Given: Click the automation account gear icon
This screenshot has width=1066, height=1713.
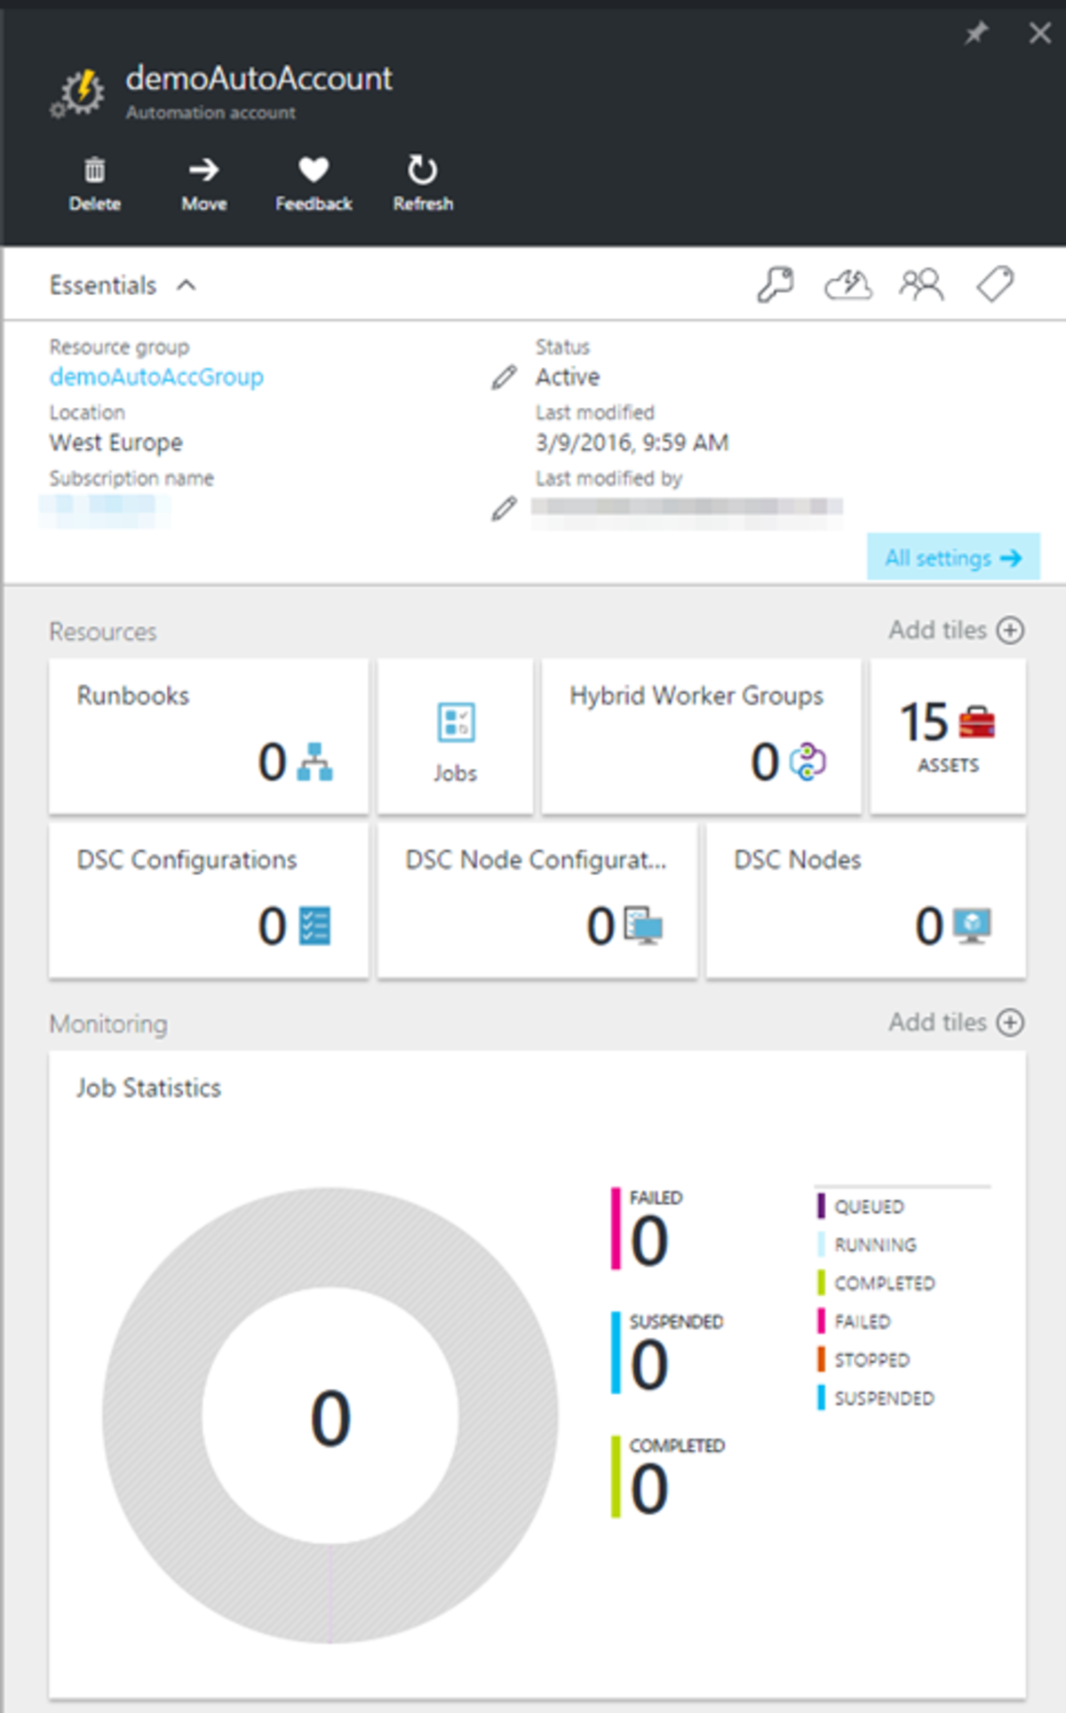Looking at the screenshot, I should [78, 92].
